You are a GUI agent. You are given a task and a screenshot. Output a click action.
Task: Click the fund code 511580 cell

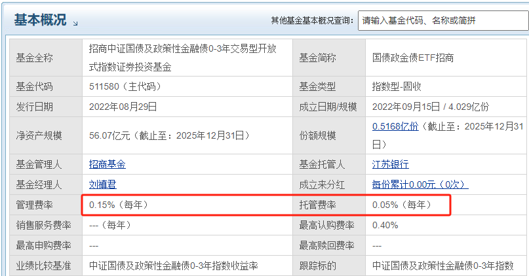pyautogui.click(x=125, y=86)
